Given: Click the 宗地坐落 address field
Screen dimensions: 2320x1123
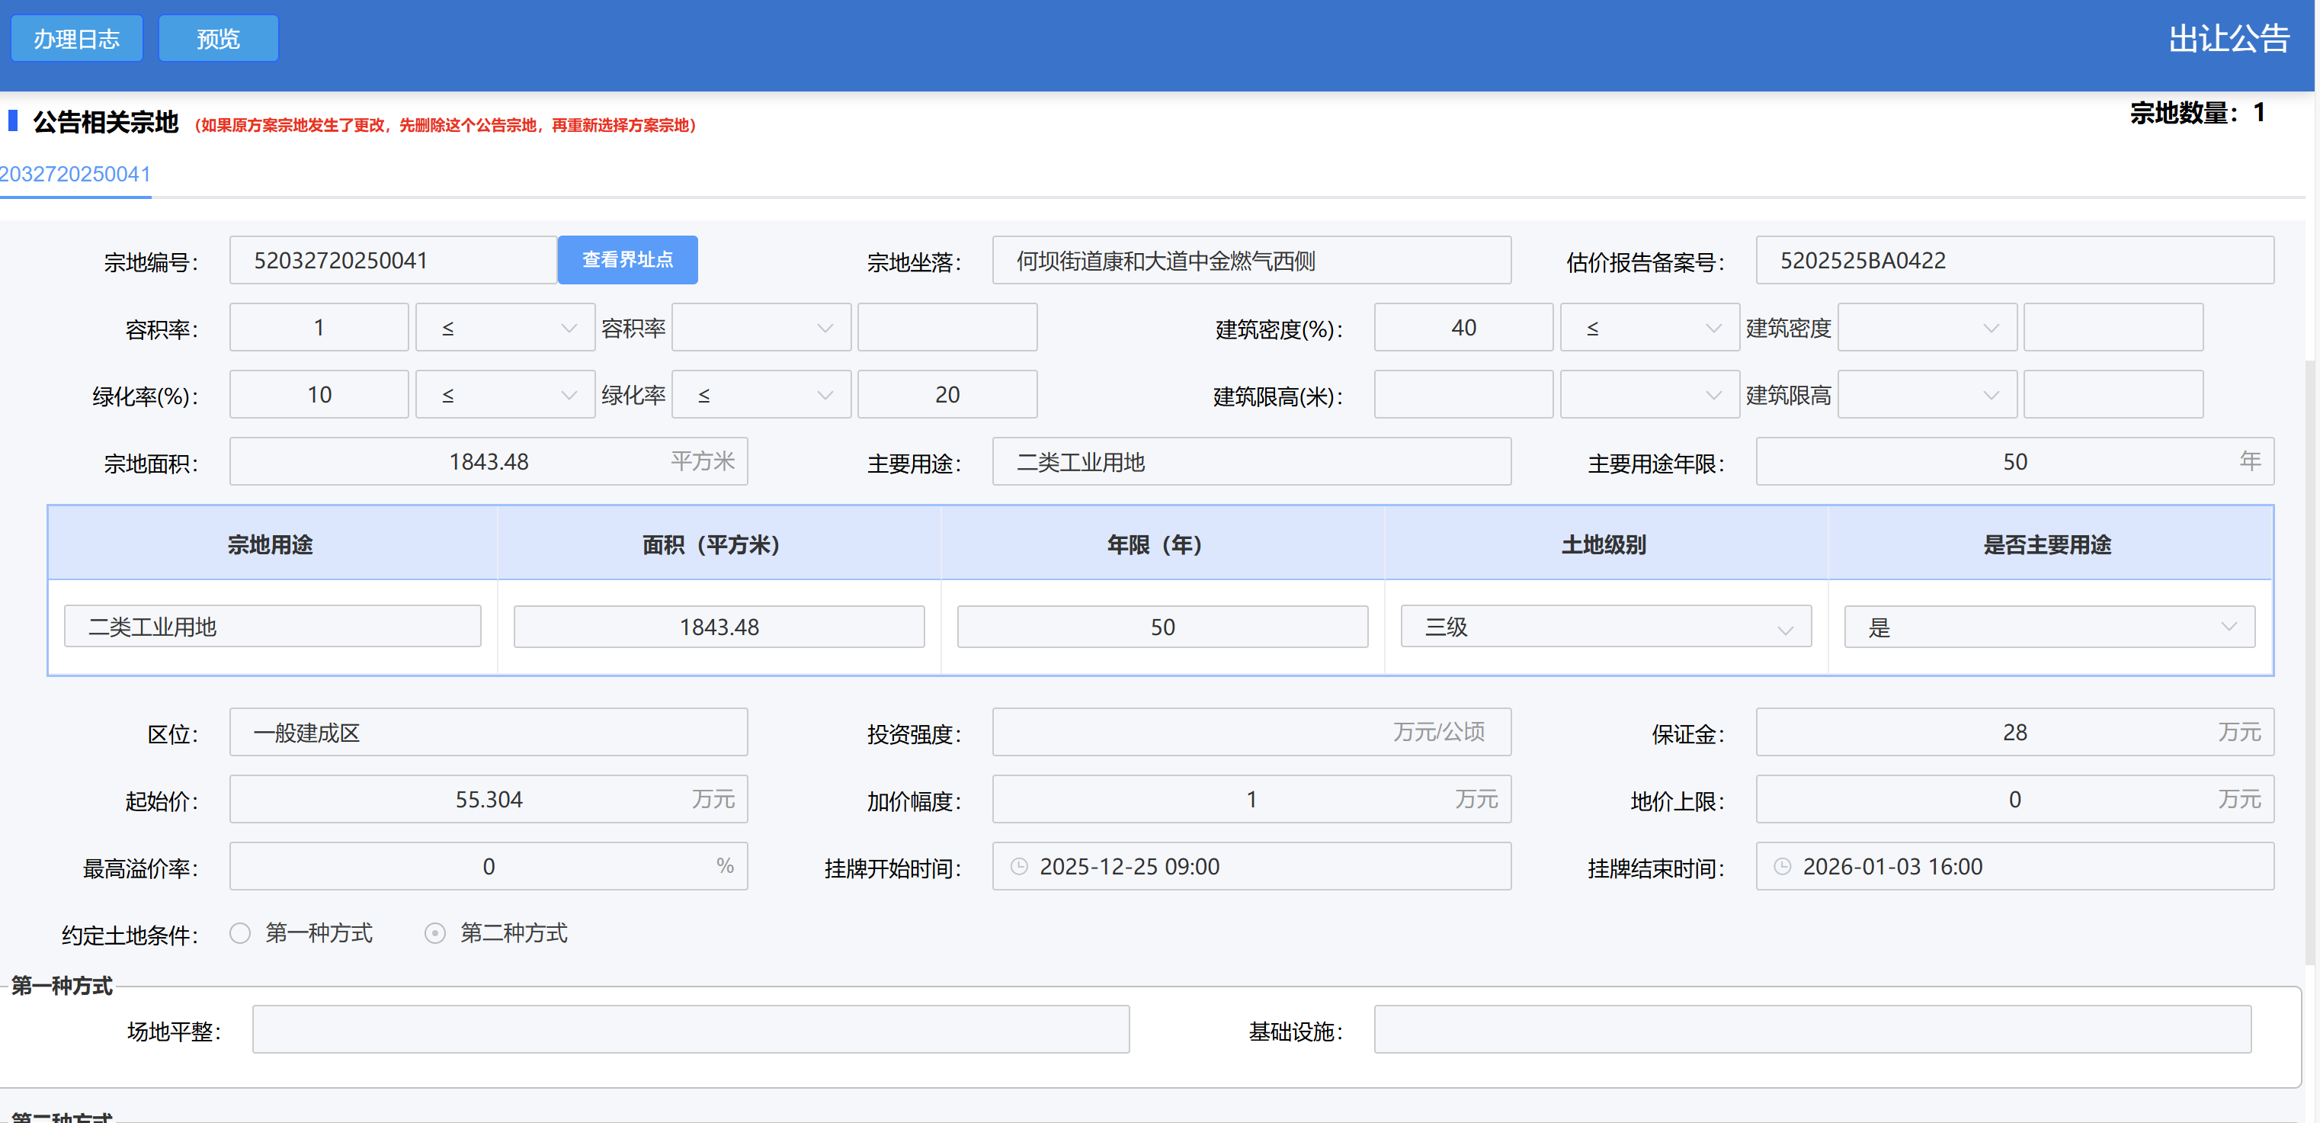Looking at the screenshot, I should coord(1251,260).
